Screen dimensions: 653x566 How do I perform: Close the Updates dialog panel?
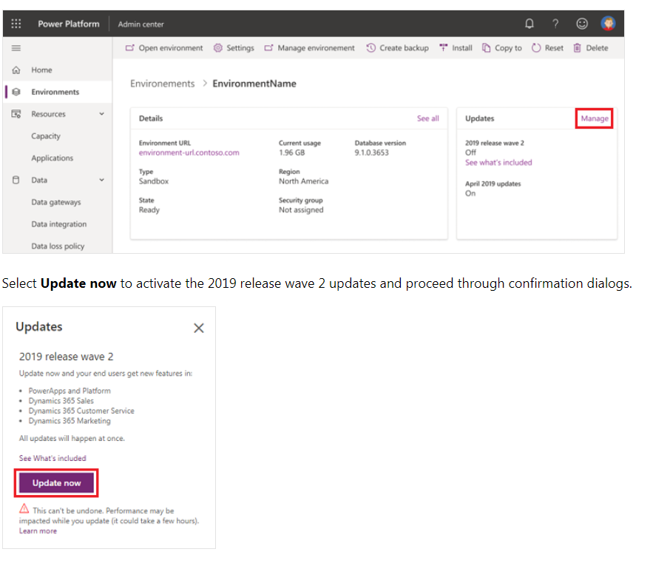point(198,328)
